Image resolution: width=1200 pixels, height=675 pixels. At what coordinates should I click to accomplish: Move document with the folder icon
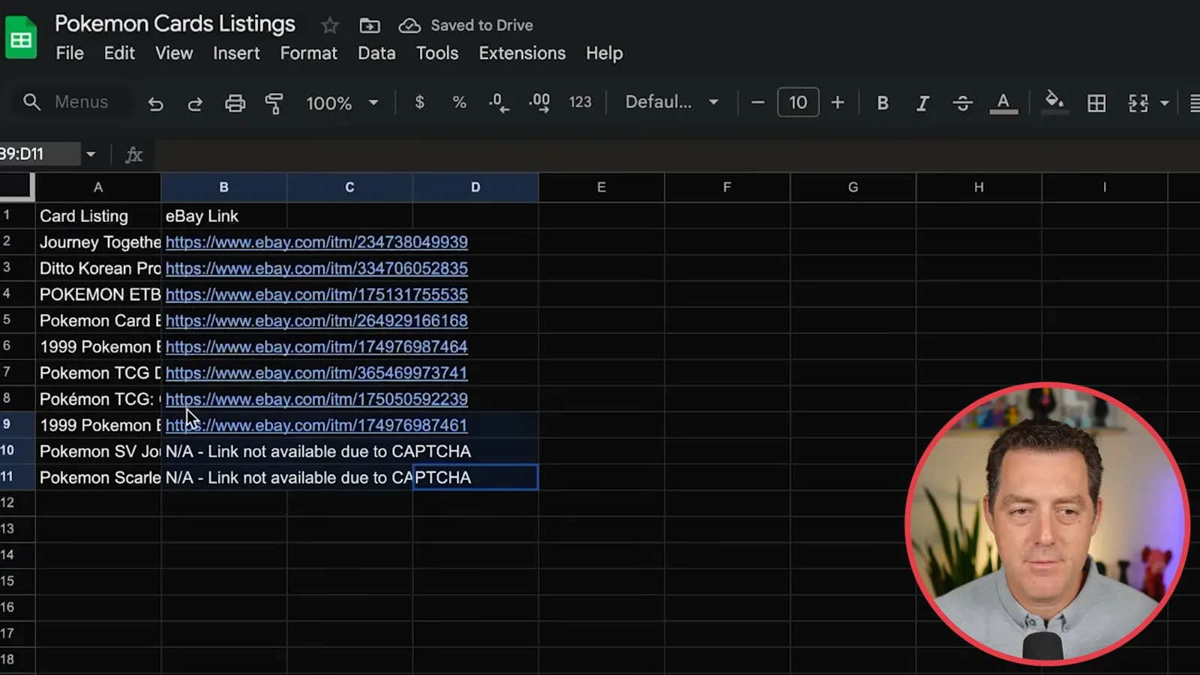click(370, 25)
